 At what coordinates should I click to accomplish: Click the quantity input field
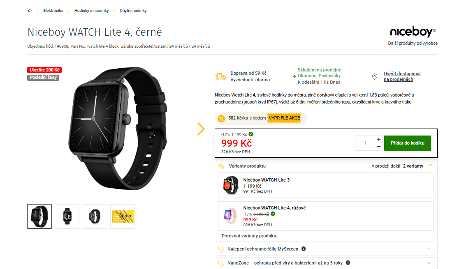point(365,143)
